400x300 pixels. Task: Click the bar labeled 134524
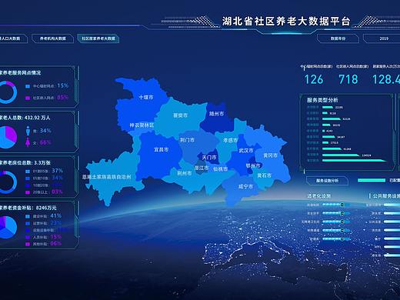(x=341, y=155)
